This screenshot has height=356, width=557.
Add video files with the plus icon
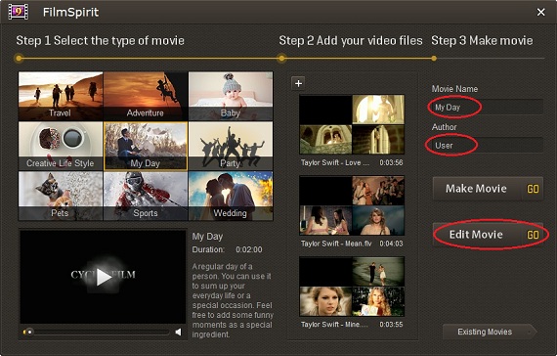point(298,83)
